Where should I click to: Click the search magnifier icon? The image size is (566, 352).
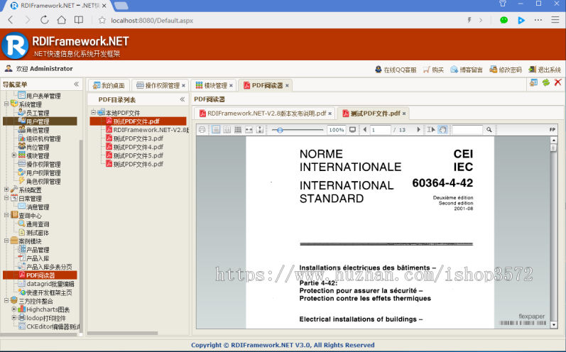click(x=489, y=129)
